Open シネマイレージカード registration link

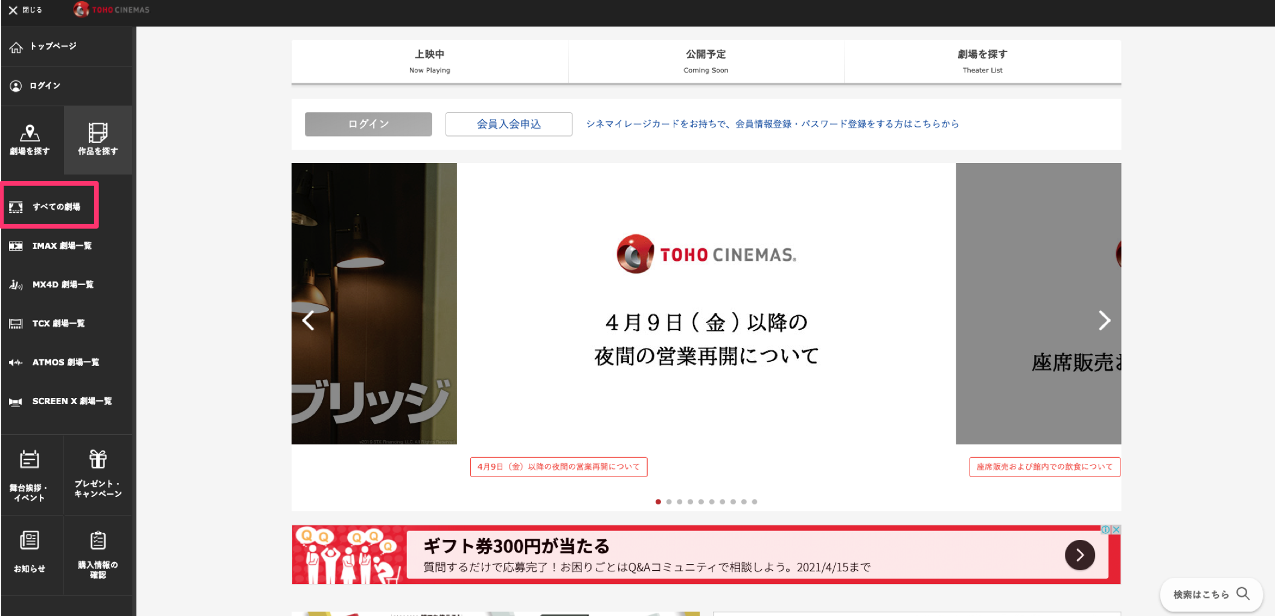click(x=773, y=124)
